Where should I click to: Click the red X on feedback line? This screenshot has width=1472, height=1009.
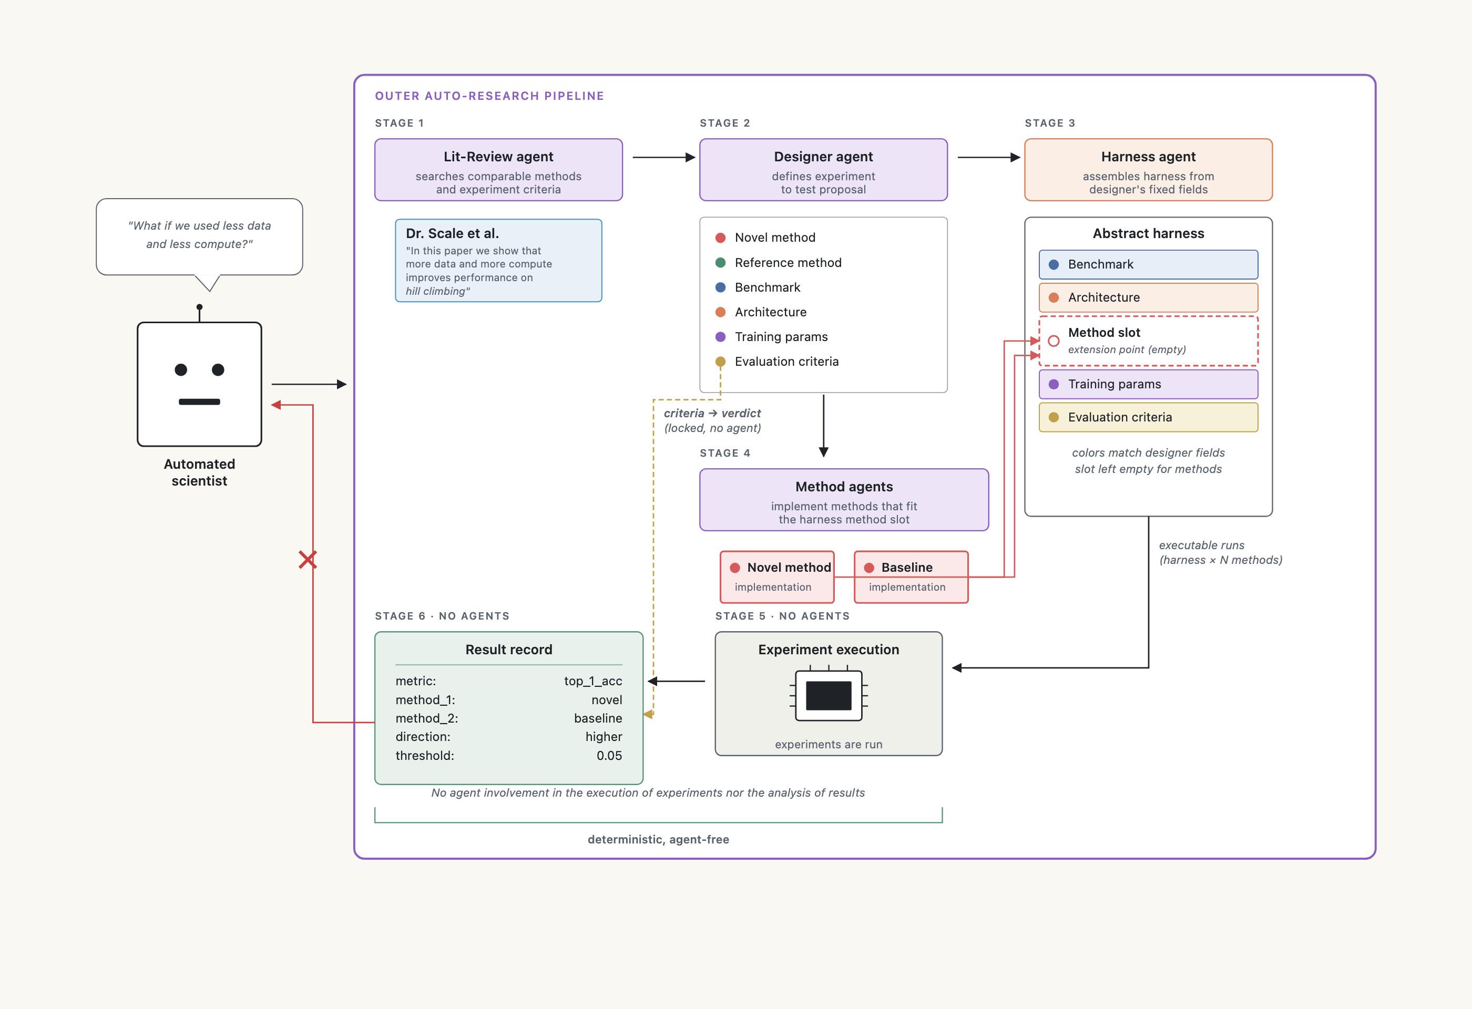tap(308, 560)
